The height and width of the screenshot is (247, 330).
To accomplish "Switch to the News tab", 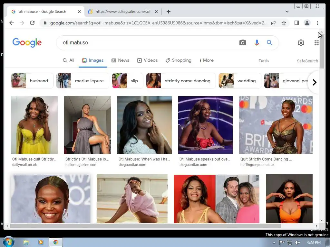I will (x=121, y=60).
